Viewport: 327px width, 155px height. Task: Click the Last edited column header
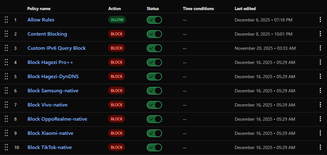coord(245,9)
